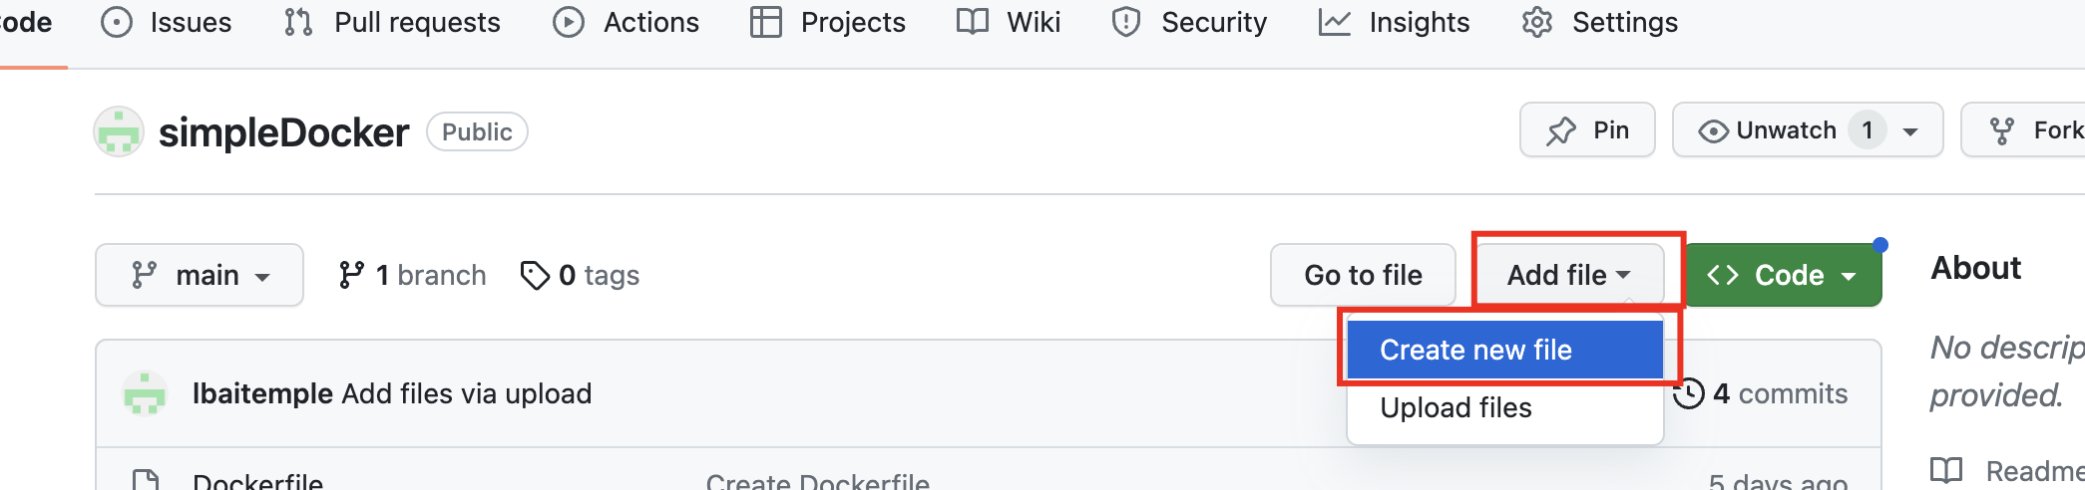2085x490 pixels.
Task: View the 1 branch link
Action: pos(412,275)
